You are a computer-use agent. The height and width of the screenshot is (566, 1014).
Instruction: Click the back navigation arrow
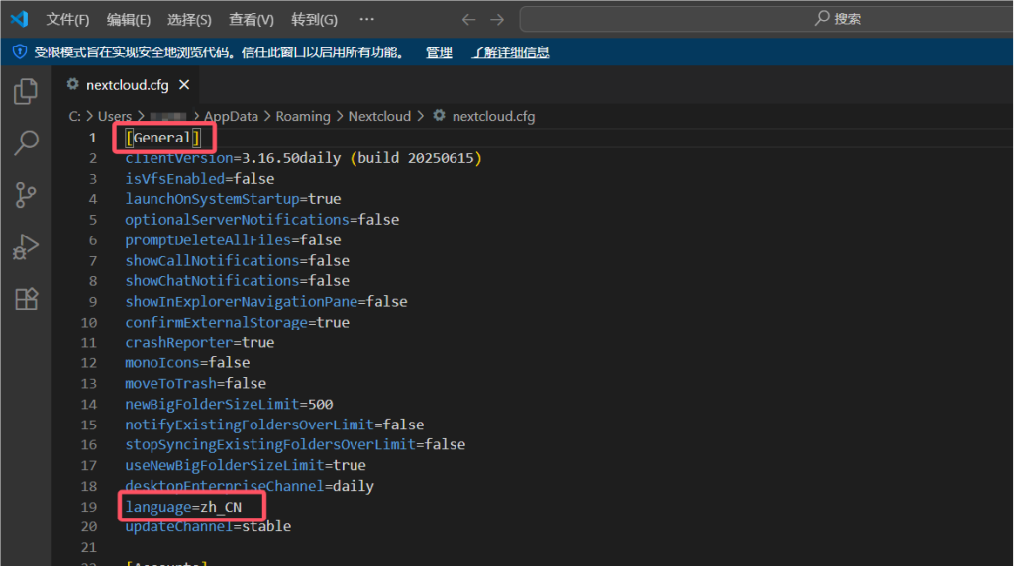pos(469,19)
